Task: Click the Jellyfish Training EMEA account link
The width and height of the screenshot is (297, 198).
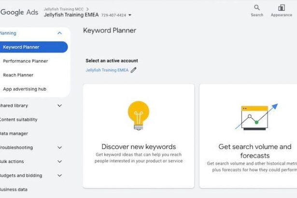Action: click(x=107, y=70)
